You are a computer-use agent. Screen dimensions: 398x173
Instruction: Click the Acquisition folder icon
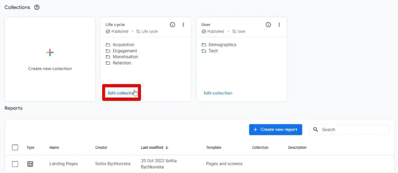click(108, 45)
